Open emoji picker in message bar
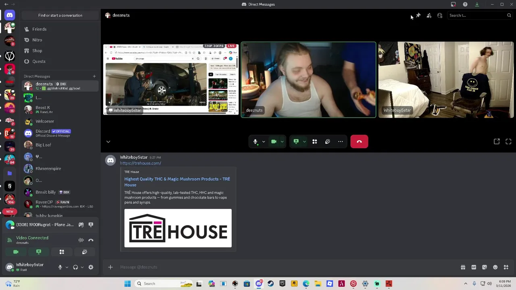This screenshot has height=290, width=516. pyautogui.click(x=495, y=267)
